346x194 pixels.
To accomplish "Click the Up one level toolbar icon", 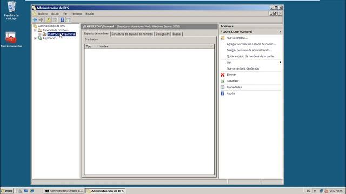I will pos(49,20).
